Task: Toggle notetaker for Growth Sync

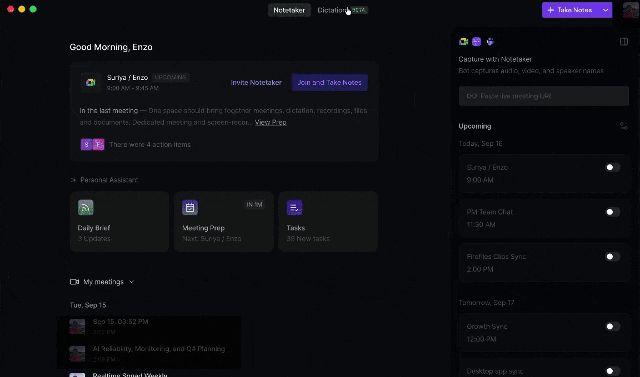Action: pyautogui.click(x=613, y=326)
